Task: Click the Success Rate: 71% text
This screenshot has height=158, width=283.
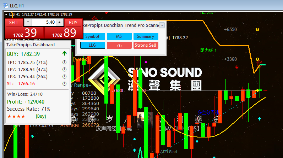Action: pyautogui.click(x=28, y=109)
